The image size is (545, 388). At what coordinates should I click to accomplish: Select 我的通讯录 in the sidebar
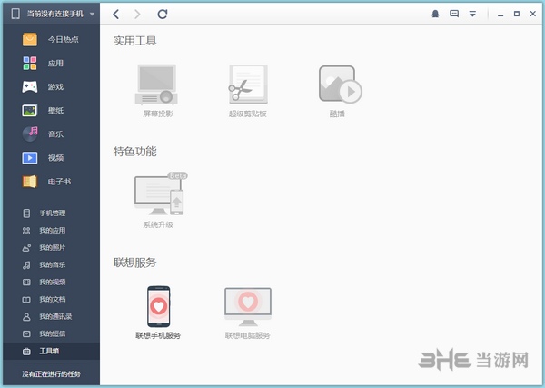52,317
